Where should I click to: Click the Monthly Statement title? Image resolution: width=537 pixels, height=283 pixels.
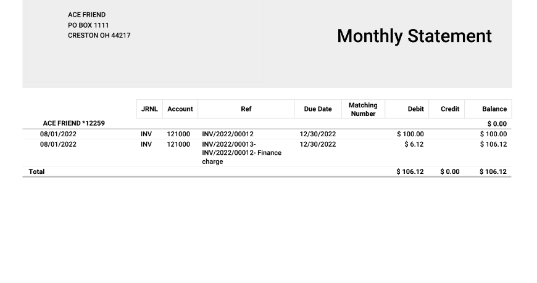pos(414,36)
